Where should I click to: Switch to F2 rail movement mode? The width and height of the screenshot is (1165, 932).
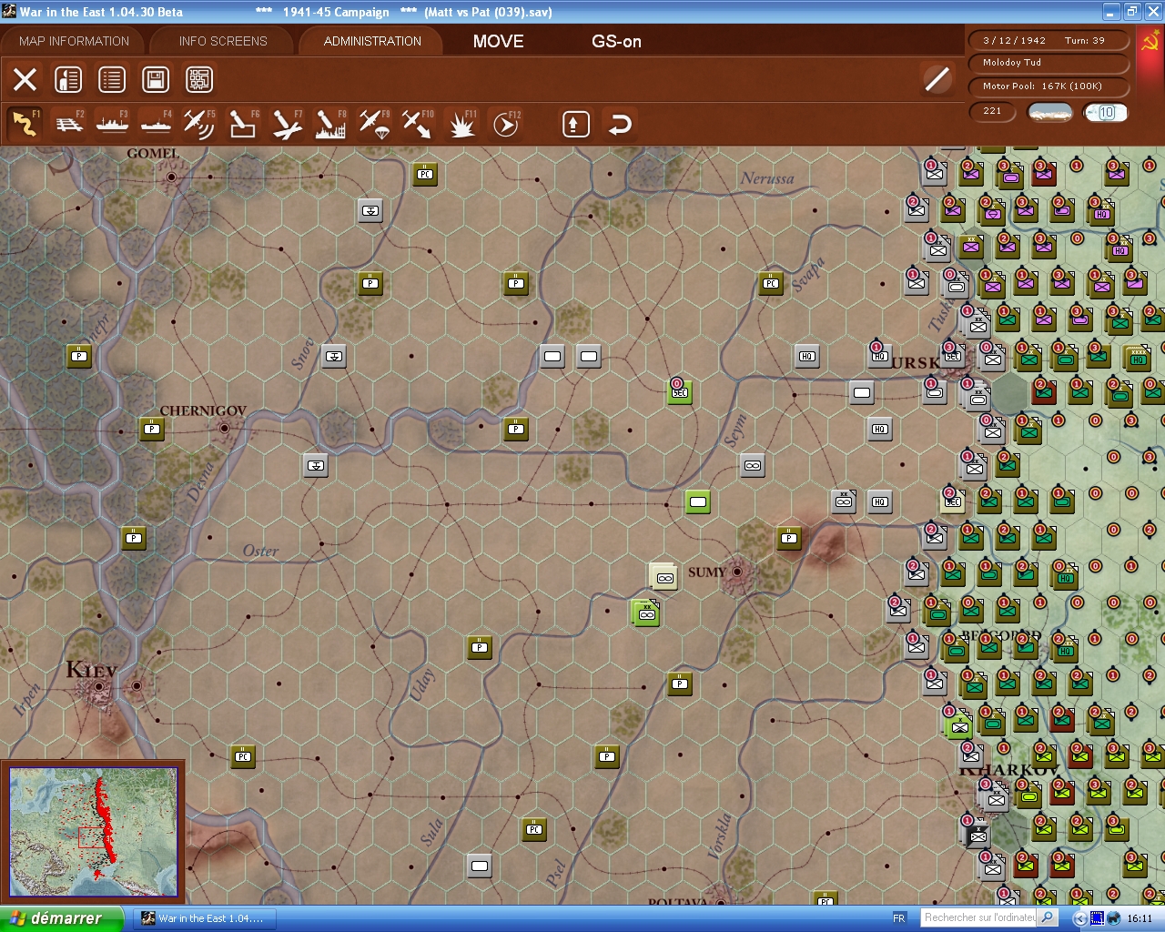69,124
